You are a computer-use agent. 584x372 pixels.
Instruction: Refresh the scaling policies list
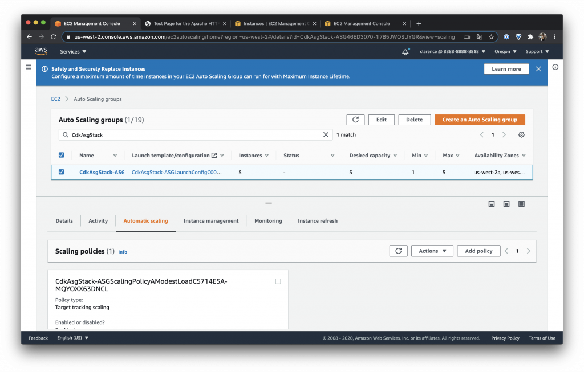pyautogui.click(x=399, y=251)
